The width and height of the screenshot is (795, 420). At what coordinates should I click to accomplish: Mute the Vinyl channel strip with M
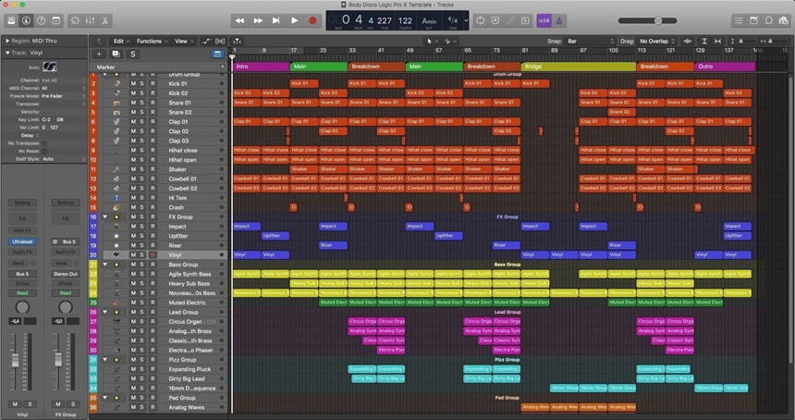15,404
